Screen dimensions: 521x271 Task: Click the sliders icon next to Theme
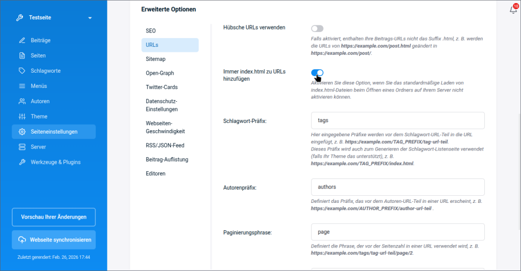click(22, 116)
